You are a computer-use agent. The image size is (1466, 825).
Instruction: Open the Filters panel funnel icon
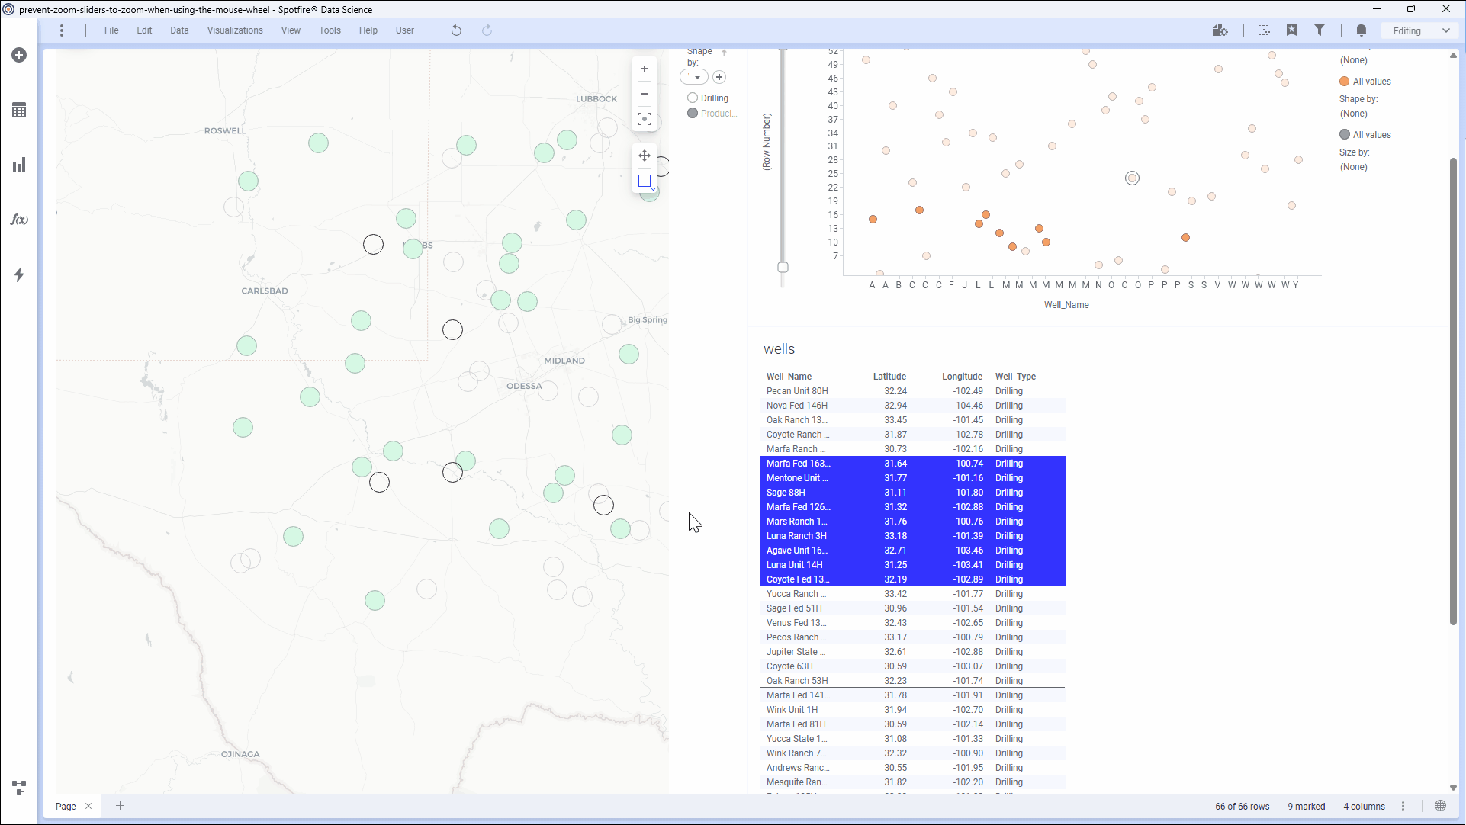(1319, 30)
